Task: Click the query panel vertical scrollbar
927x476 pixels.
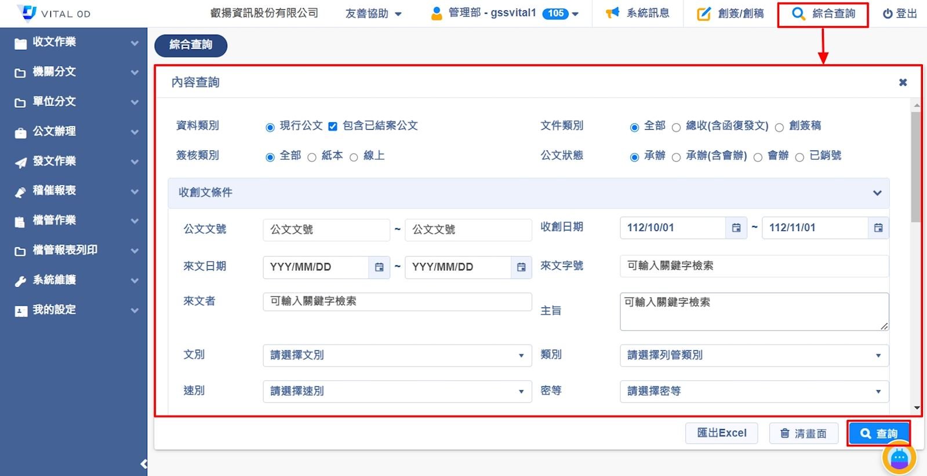Action: point(916,168)
